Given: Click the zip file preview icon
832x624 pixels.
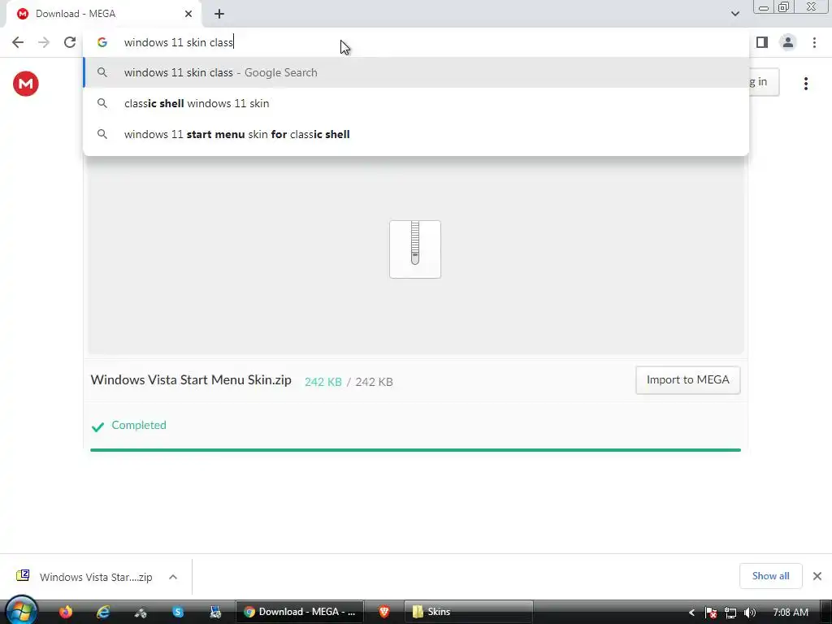Looking at the screenshot, I should (415, 249).
